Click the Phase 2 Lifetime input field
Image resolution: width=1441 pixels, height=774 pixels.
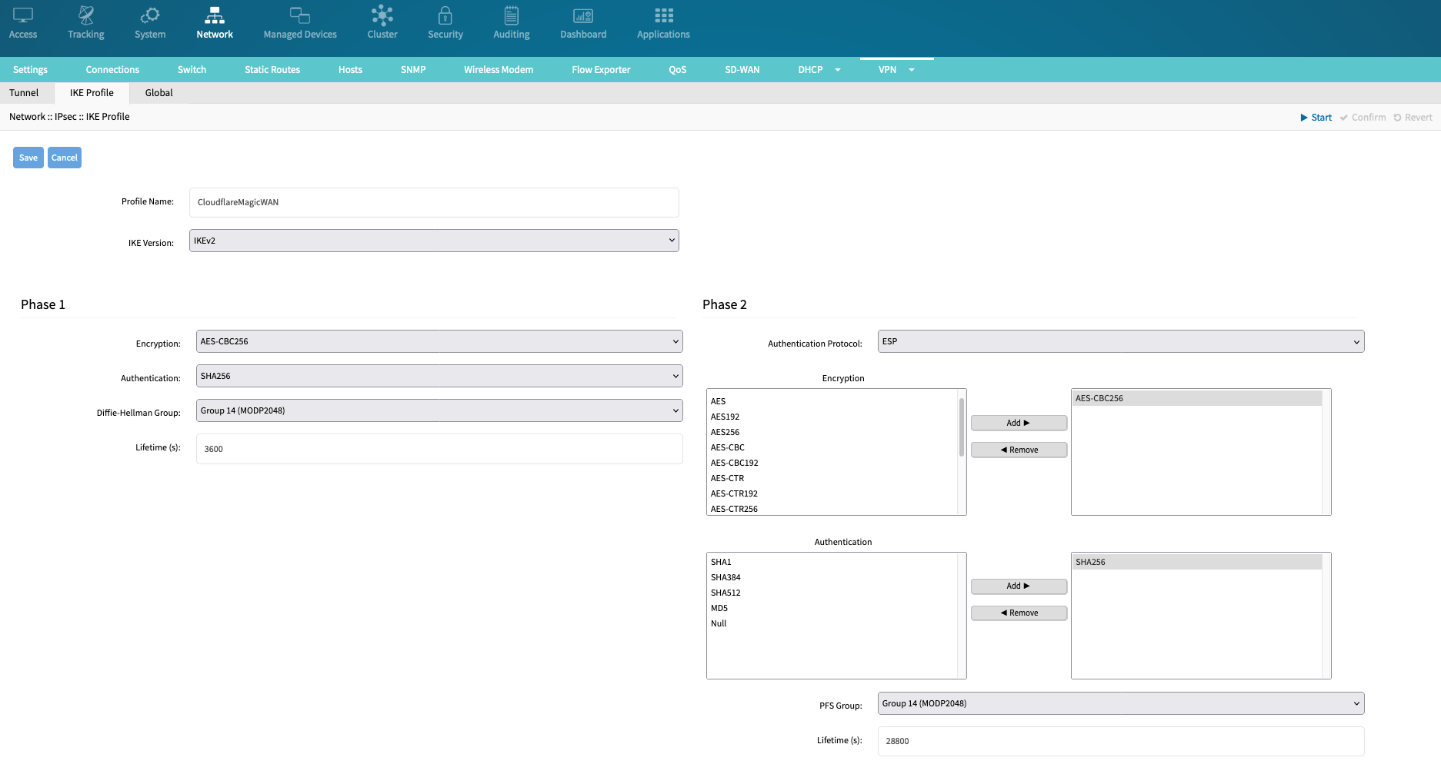click(x=1121, y=741)
